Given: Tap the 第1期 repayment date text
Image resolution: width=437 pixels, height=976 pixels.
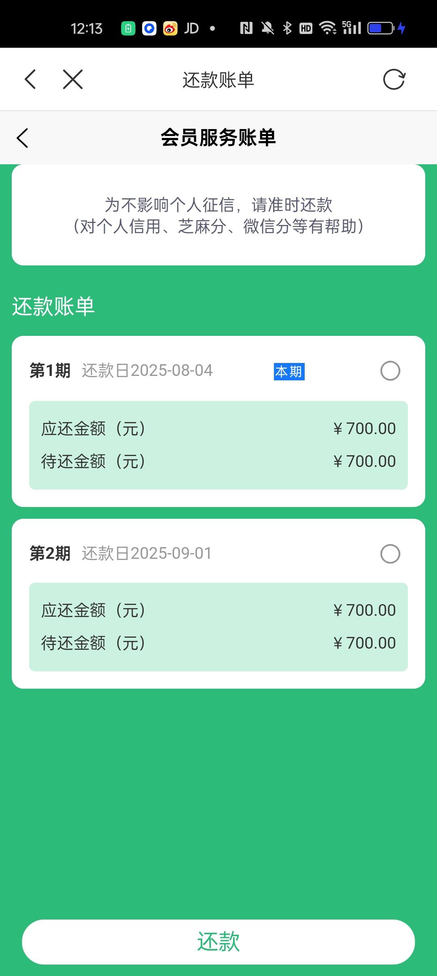Looking at the screenshot, I should (x=147, y=371).
